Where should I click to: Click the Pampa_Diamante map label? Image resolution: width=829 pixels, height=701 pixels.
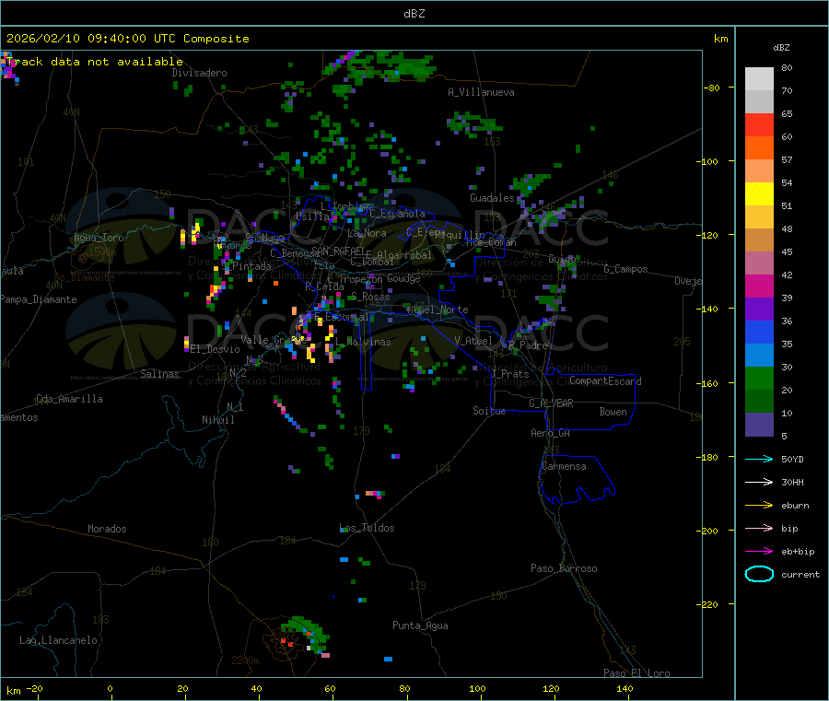[x=39, y=299]
